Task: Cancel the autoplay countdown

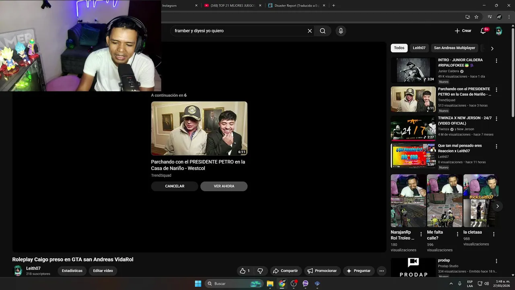Action: [175, 186]
